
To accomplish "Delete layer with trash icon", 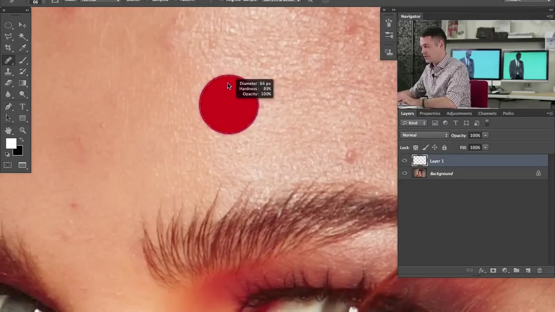I will coord(539,270).
